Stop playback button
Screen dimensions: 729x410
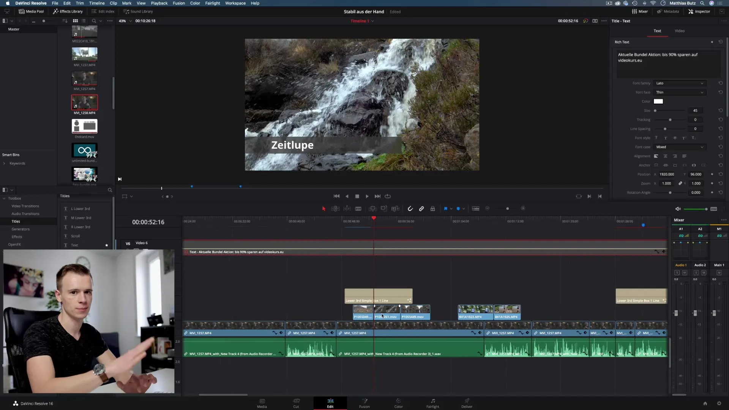point(357,196)
